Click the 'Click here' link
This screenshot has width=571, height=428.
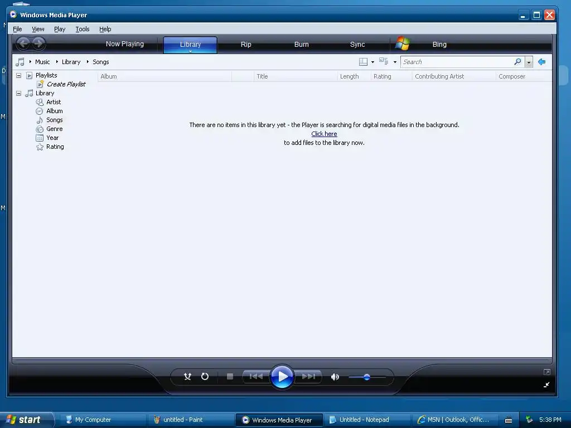click(x=324, y=134)
